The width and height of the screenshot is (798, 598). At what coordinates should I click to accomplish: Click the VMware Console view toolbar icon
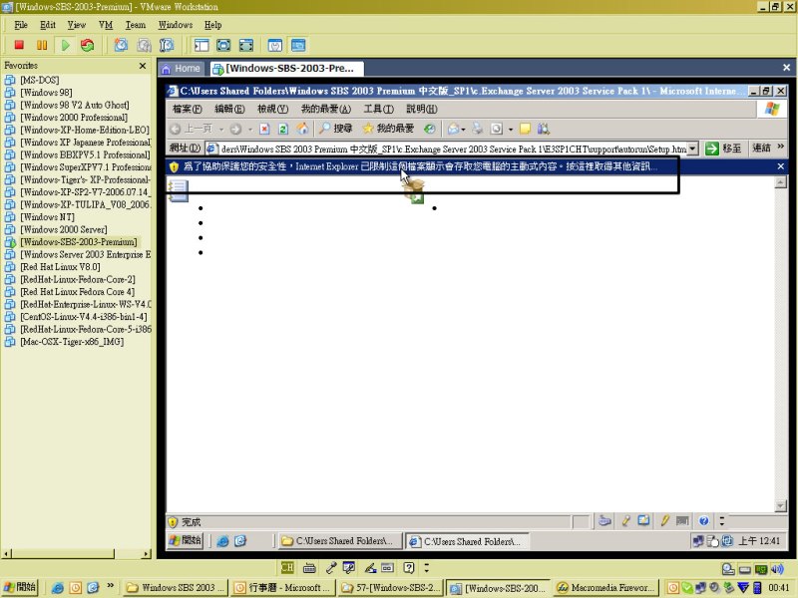[x=298, y=45]
